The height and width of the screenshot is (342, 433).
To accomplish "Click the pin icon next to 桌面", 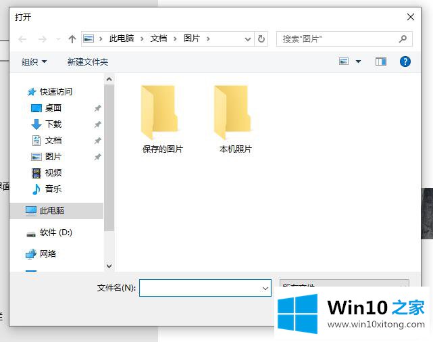I will [x=97, y=108].
